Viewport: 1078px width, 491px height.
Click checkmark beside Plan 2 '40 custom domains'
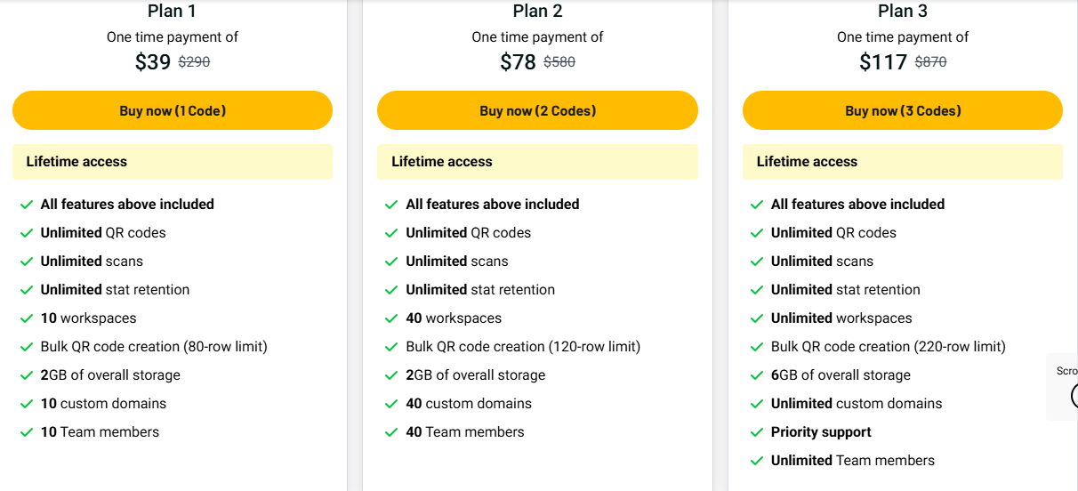pyautogui.click(x=391, y=404)
